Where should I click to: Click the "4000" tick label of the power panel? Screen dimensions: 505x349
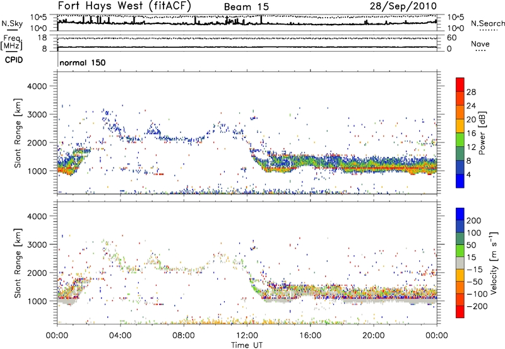tap(37, 86)
